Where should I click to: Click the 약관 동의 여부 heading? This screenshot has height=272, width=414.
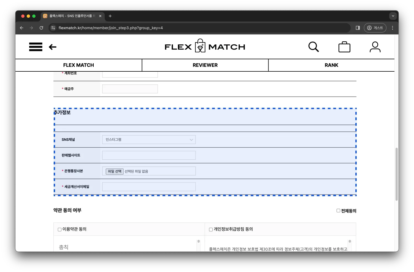click(x=67, y=210)
